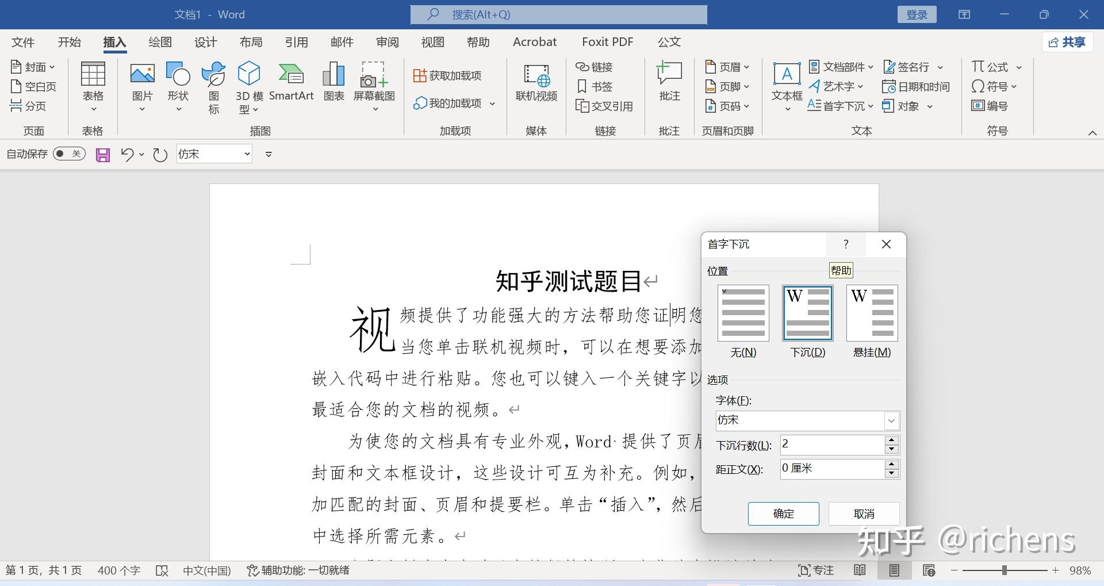The height and width of the screenshot is (586, 1104).
Task: Undo the last action
Action: pyautogui.click(x=127, y=155)
